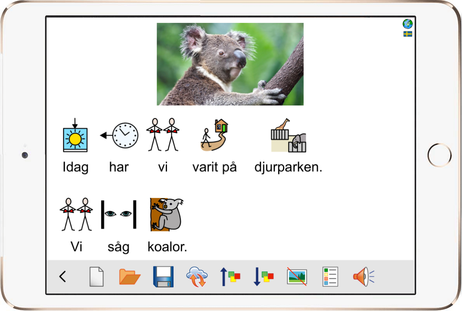Click the eyes symbol above 'såg'
Image resolution: width=462 pixels, height=311 pixels.
click(118, 214)
